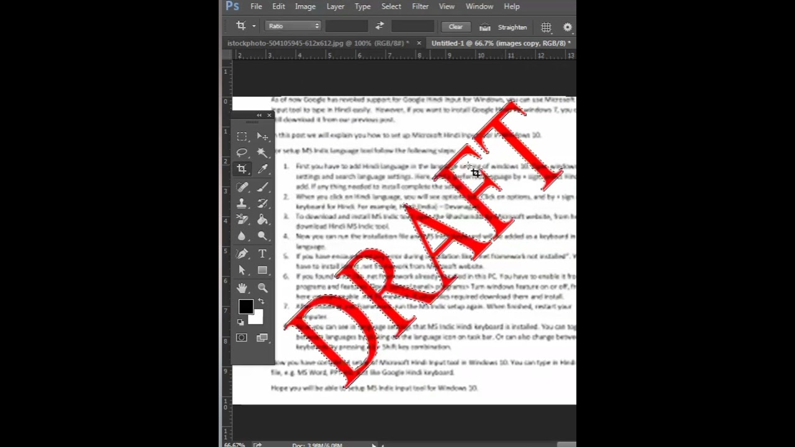
Task: Select the Brush tool
Action: tap(263, 187)
